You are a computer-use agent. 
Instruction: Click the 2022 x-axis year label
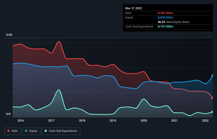point(205,121)
